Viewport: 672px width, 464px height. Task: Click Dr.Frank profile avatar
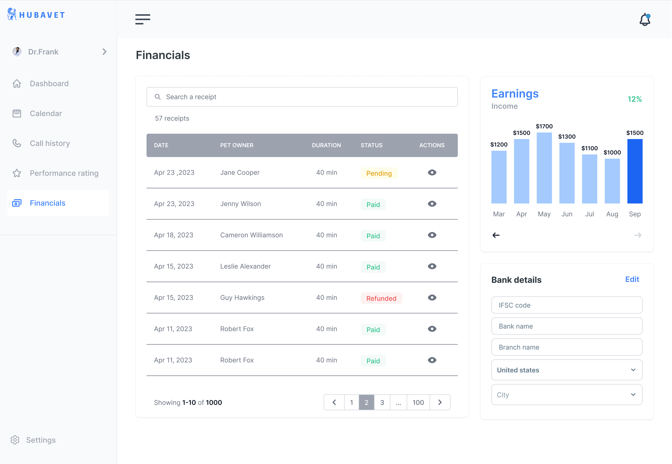pos(17,52)
